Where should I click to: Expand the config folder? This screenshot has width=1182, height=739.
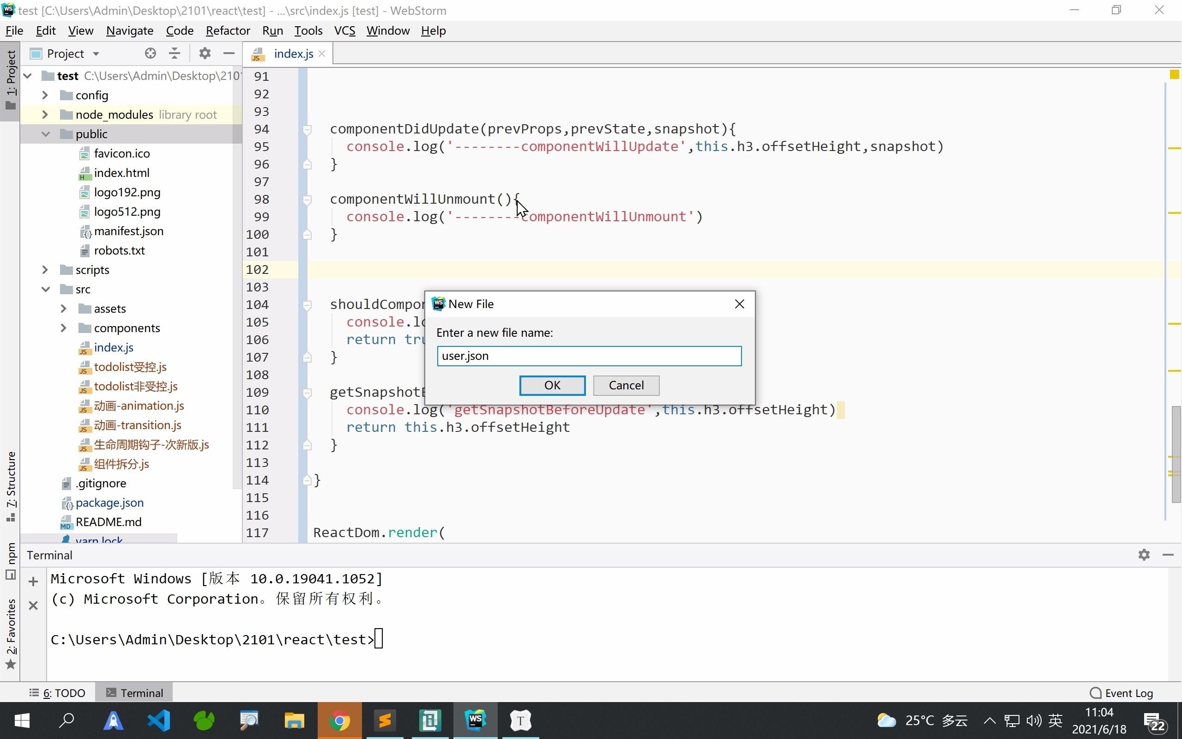(45, 95)
